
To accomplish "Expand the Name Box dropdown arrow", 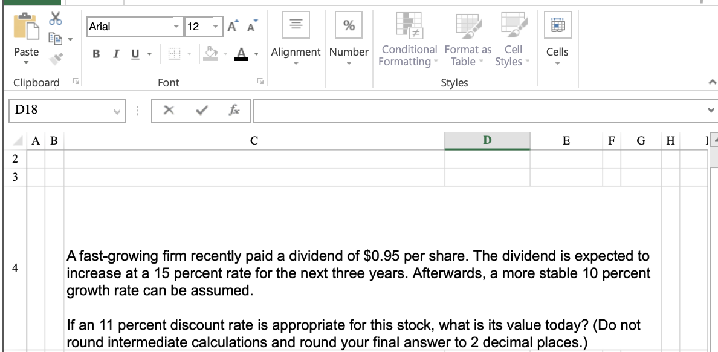I will [117, 111].
